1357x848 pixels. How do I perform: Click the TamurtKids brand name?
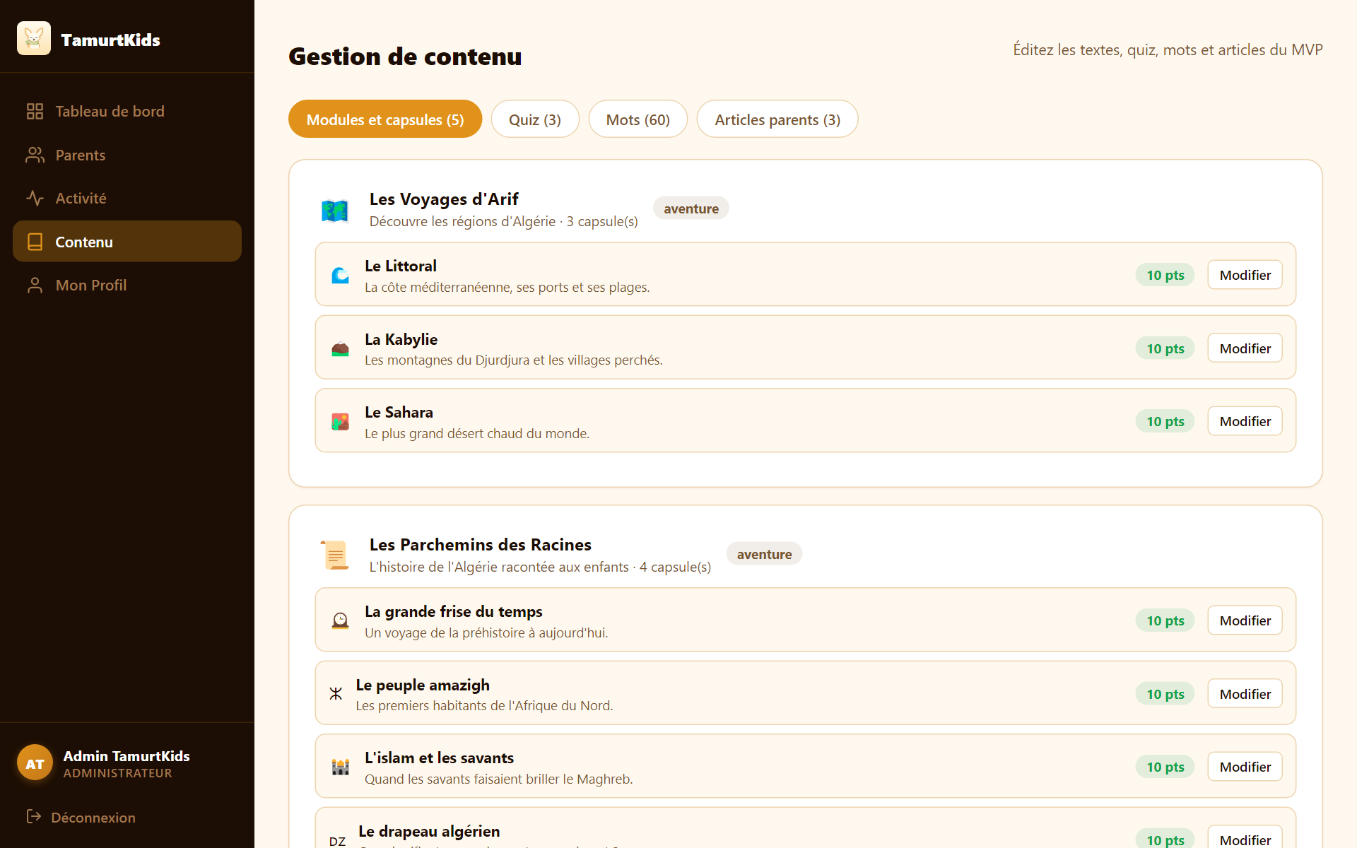click(x=110, y=40)
